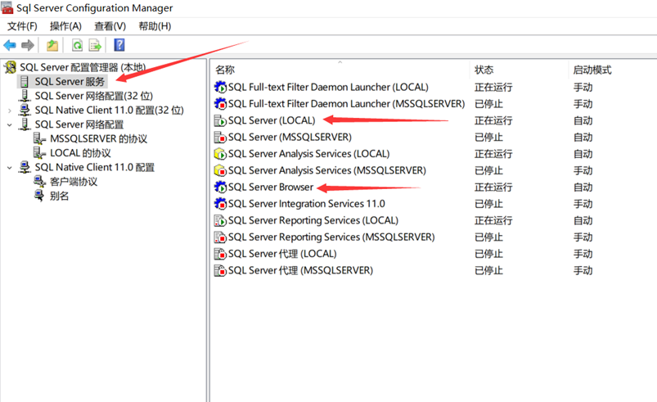
Task: Sort by the 启动模式 column header
Action: tap(592, 70)
